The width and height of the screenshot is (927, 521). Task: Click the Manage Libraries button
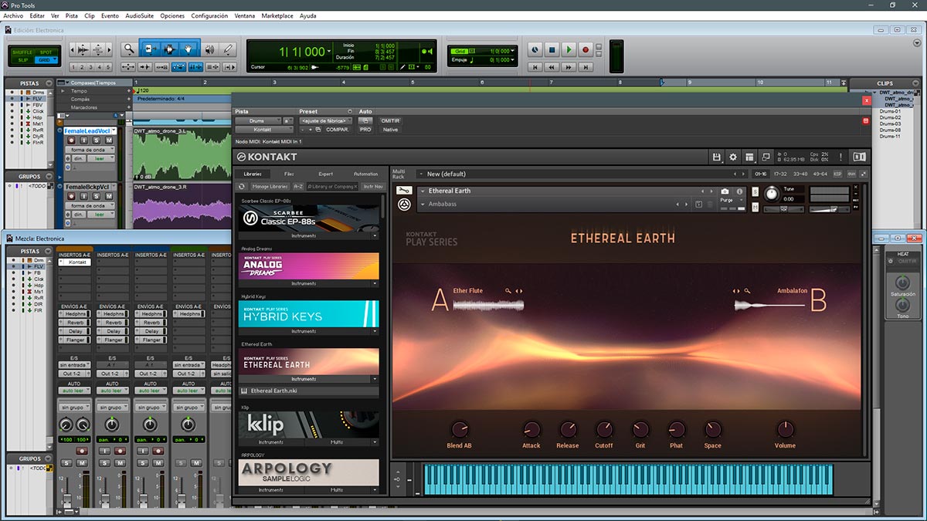tap(270, 186)
